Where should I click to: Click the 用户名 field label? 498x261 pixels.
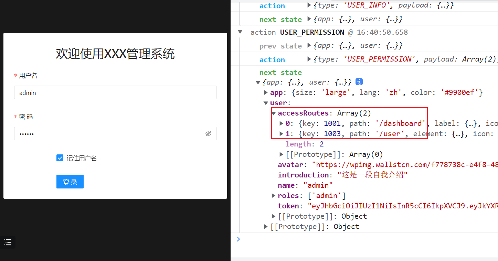[28, 76]
